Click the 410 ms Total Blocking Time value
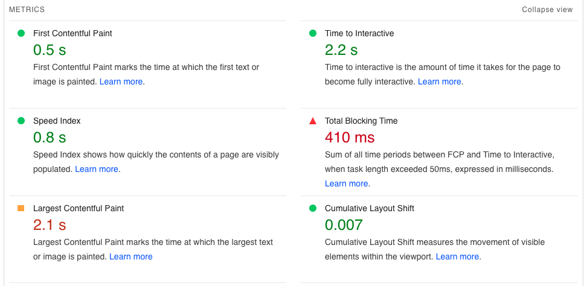 coord(350,138)
